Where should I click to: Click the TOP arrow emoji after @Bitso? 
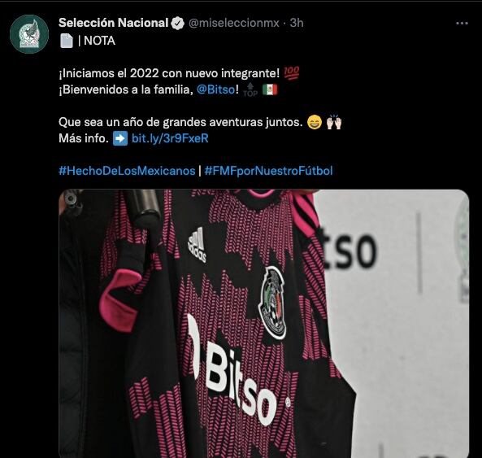click(x=250, y=89)
